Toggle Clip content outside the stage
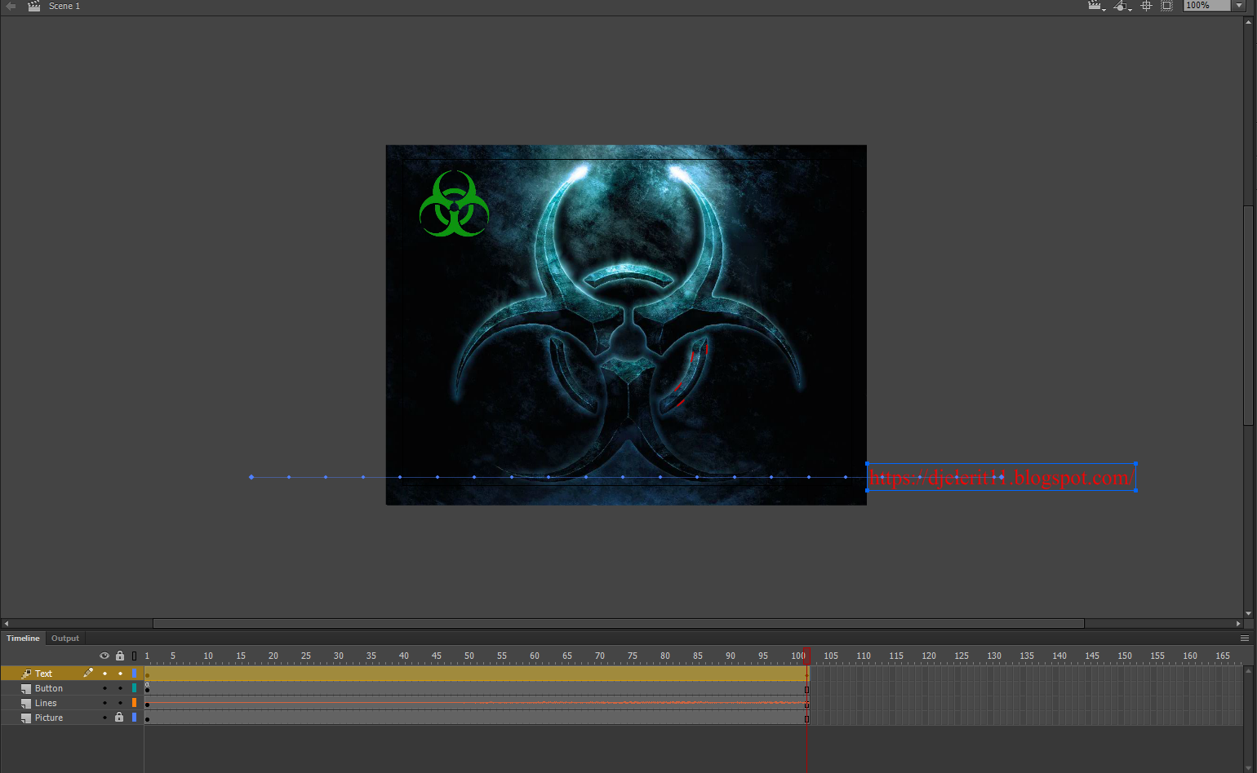Viewport: 1257px width, 773px height. point(1167,6)
